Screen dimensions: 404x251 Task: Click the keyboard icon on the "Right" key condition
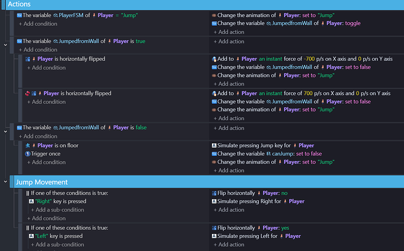click(x=31, y=201)
